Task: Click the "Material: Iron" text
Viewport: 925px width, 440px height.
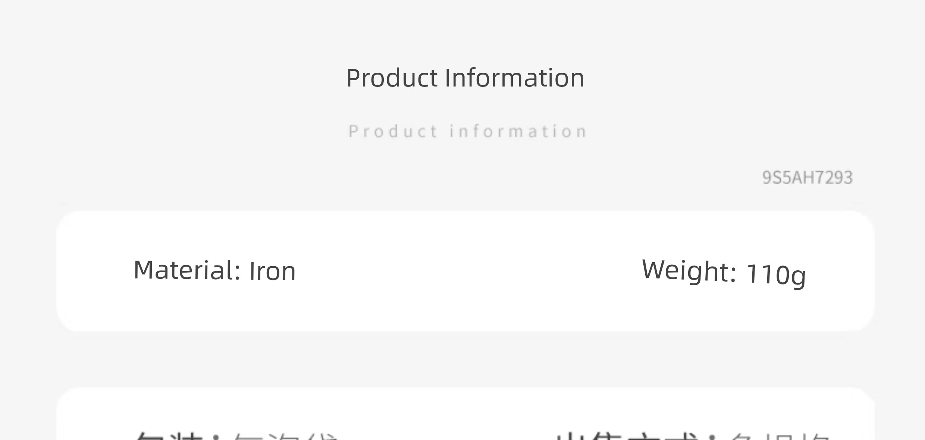Action: [214, 270]
